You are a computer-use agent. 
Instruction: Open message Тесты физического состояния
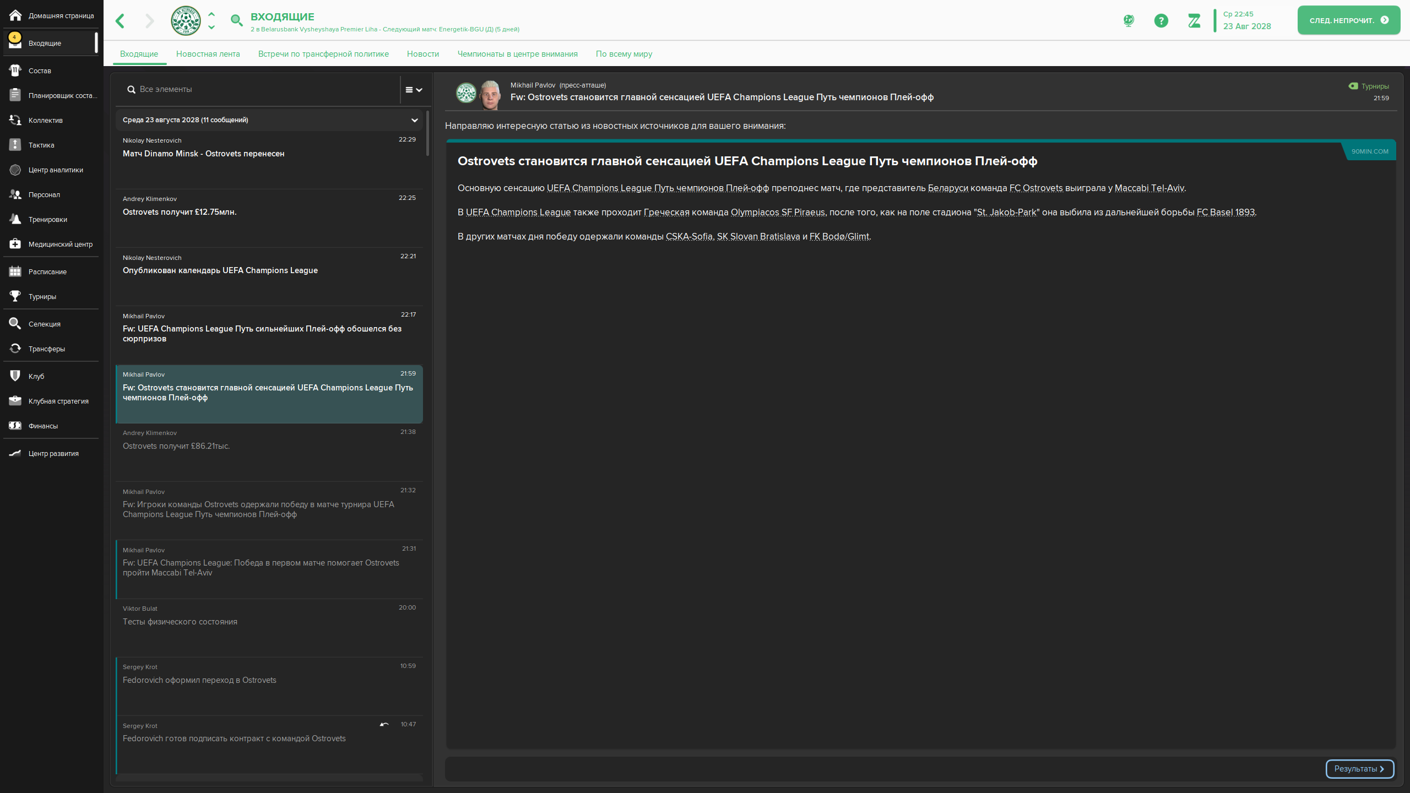(x=269, y=628)
